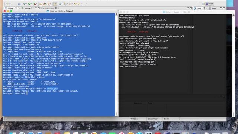Click paul's last prompt line cursor
Screen dimensions: 238x134
(27, 93)
